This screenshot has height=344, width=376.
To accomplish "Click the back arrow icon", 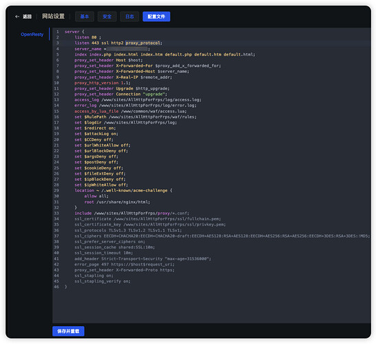I will (x=17, y=17).
